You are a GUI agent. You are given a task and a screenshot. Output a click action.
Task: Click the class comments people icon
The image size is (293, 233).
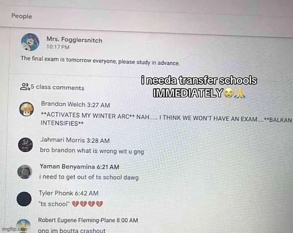tap(25, 86)
